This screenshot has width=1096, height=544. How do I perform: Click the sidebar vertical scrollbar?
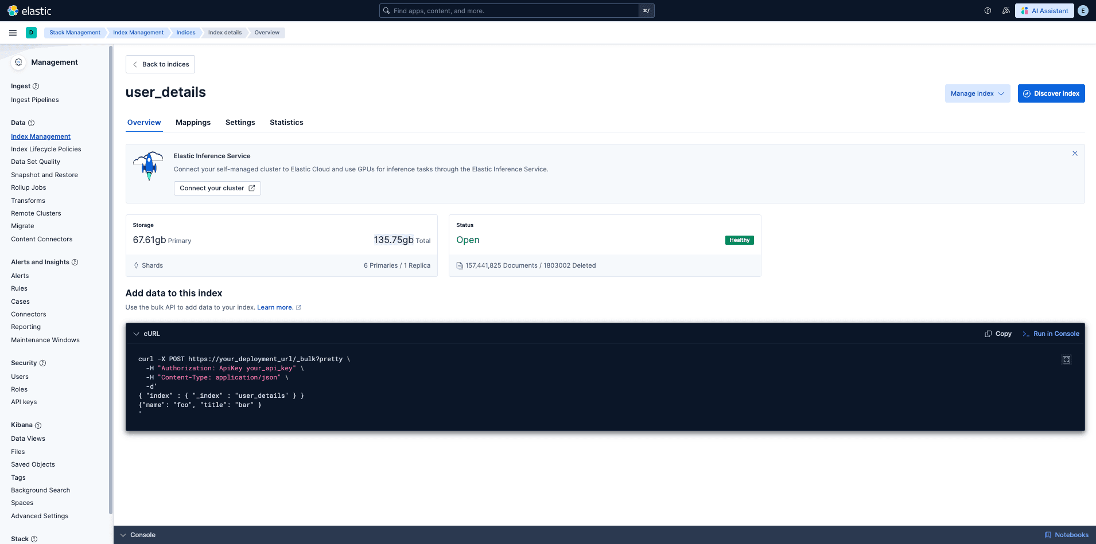point(110,280)
